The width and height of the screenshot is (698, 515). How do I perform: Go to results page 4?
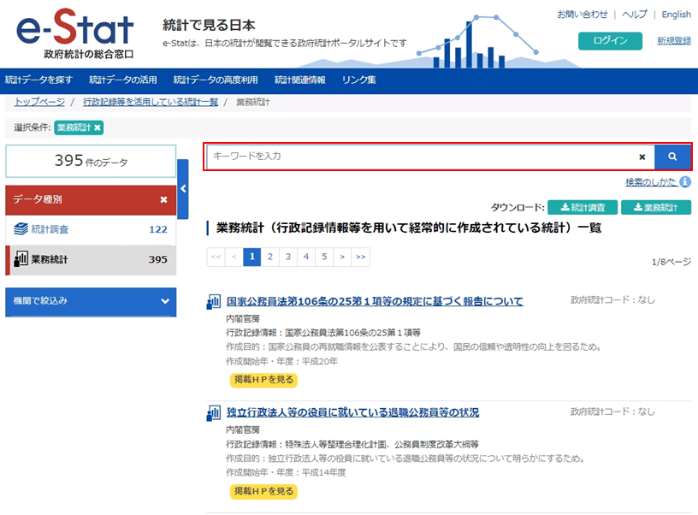point(306,257)
